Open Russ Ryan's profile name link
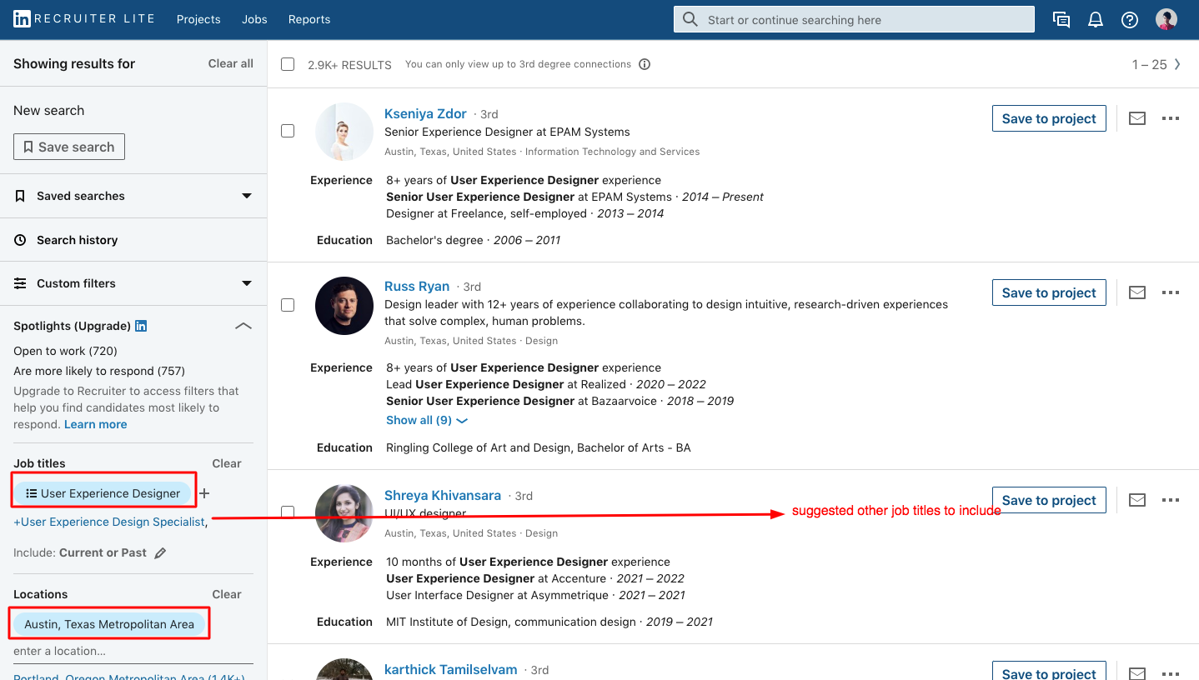The image size is (1199, 680). pos(417,286)
